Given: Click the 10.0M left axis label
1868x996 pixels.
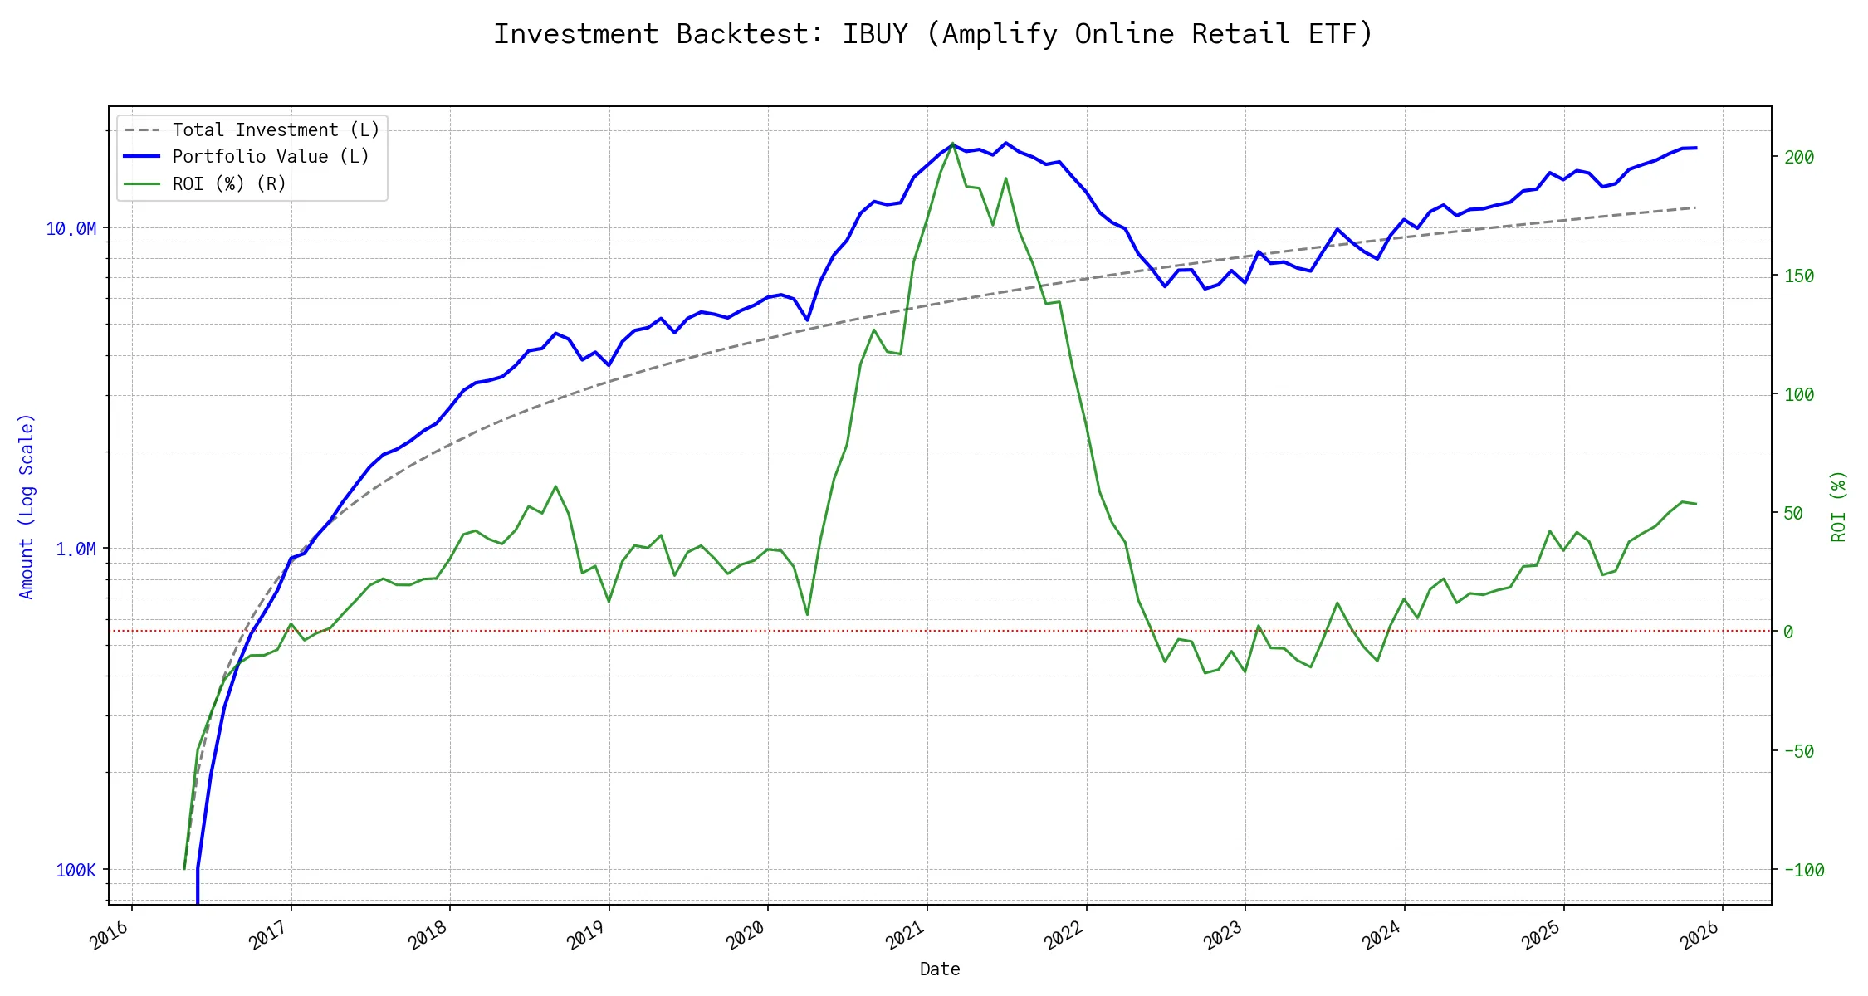Looking at the screenshot, I should (71, 229).
